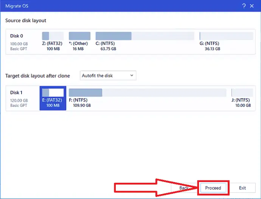Select the E: (FAT32) target partition
This screenshot has width=261, height=199.
tap(53, 98)
